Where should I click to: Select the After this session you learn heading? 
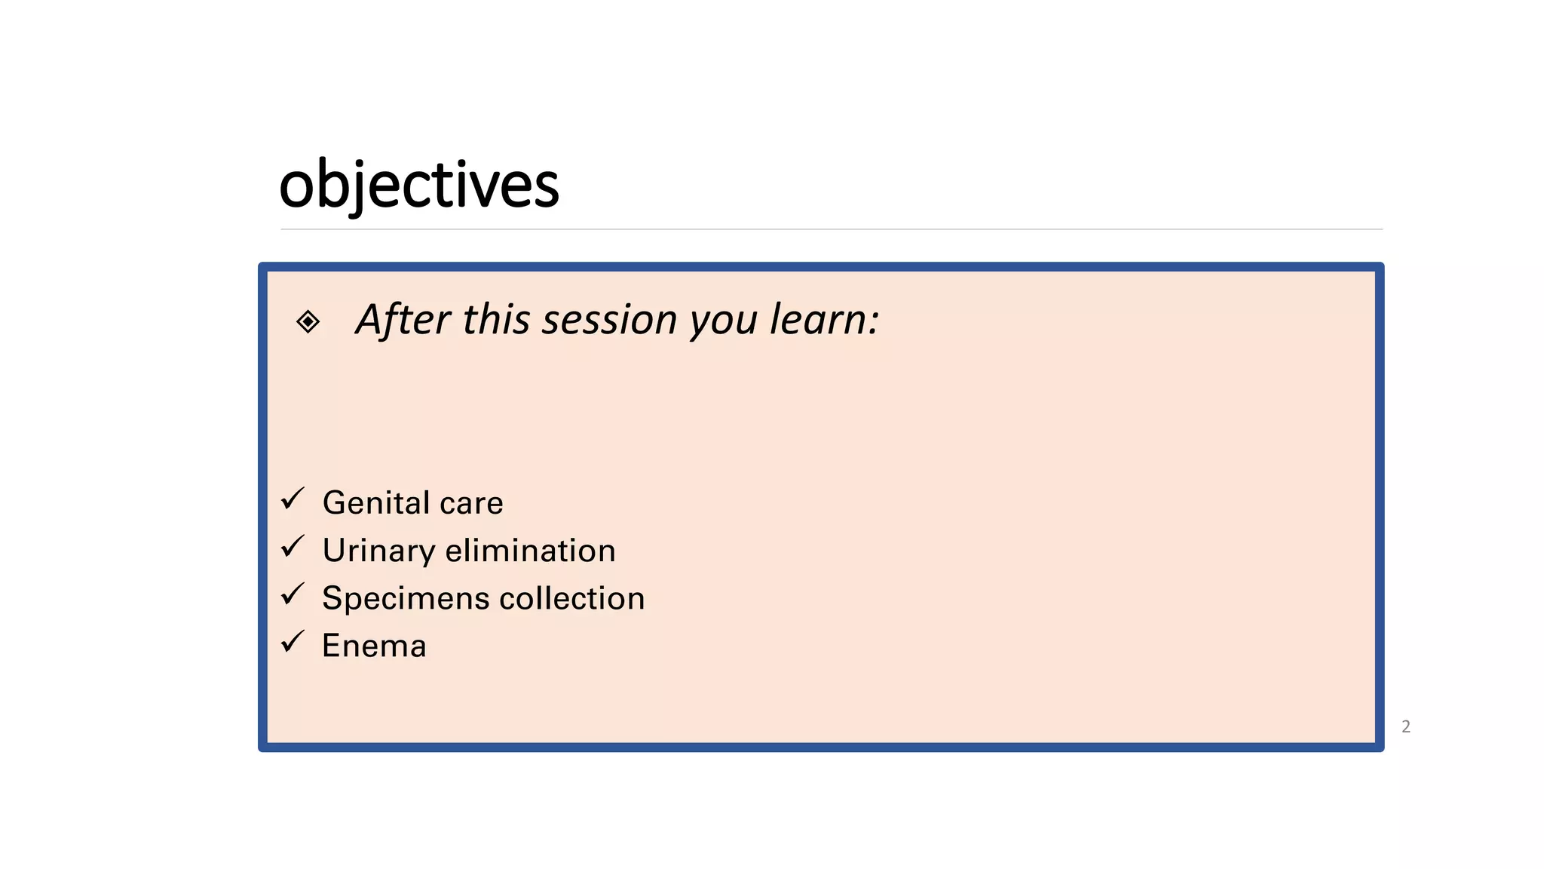[x=617, y=320]
